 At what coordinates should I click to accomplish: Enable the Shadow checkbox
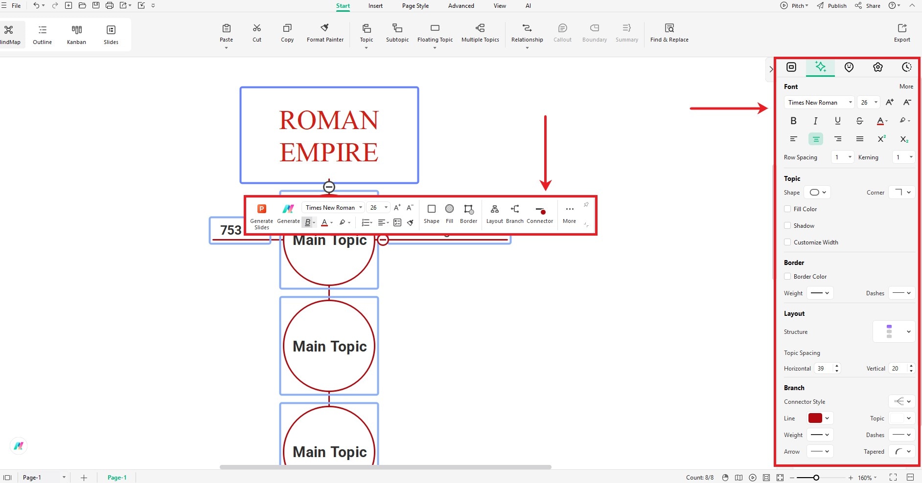tap(787, 225)
